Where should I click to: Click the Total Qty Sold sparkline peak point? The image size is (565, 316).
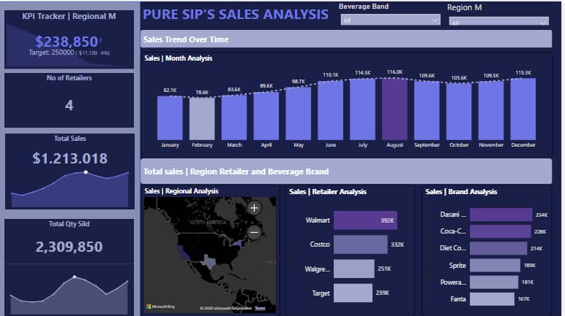click(x=75, y=277)
